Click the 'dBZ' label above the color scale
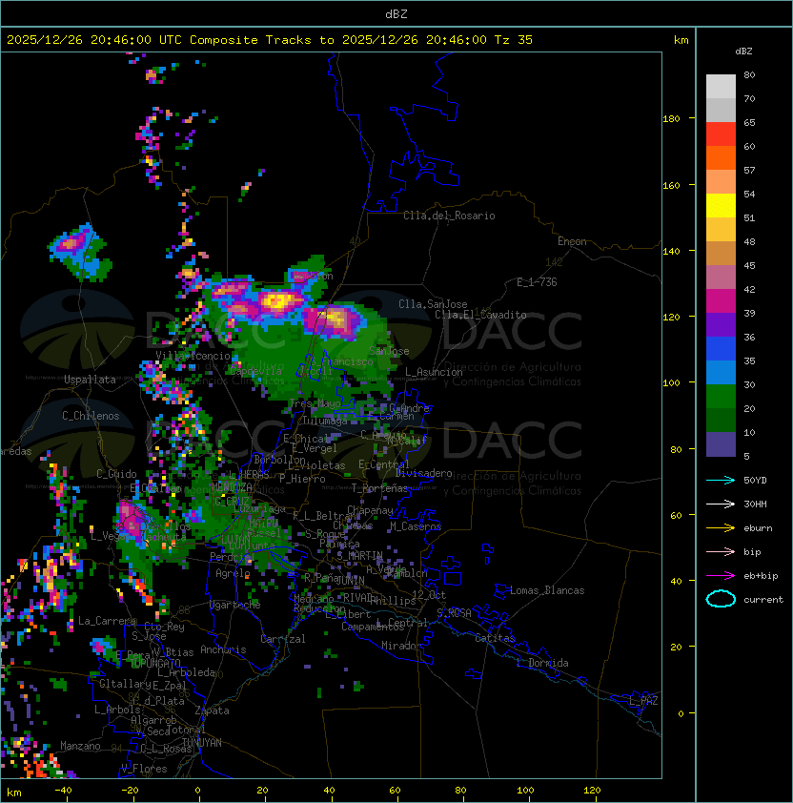 pos(743,51)
